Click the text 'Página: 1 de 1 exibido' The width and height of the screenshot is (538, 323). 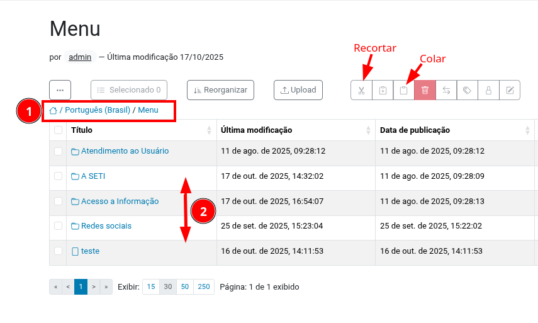[x=259, y=287]
